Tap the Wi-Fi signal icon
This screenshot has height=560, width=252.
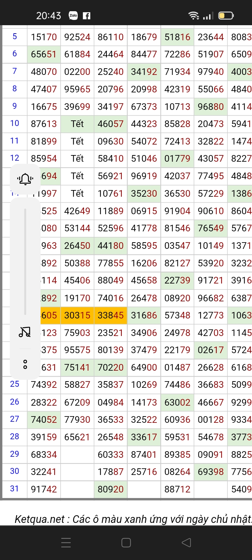coord(193,15)
